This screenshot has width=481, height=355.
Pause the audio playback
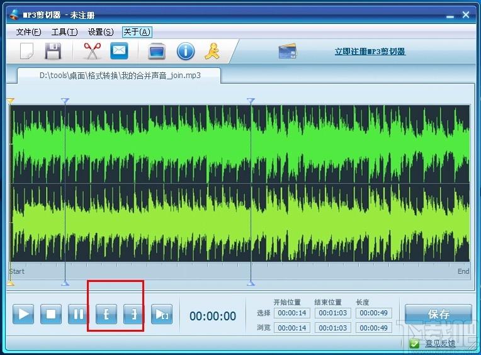point(79,314)
